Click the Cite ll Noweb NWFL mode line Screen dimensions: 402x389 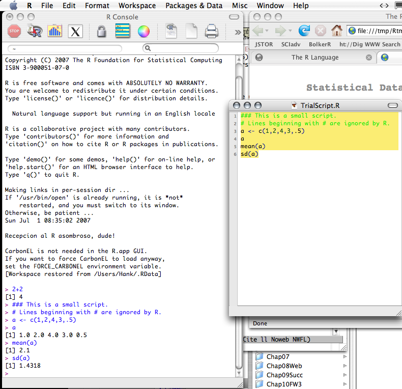[293, 340]
